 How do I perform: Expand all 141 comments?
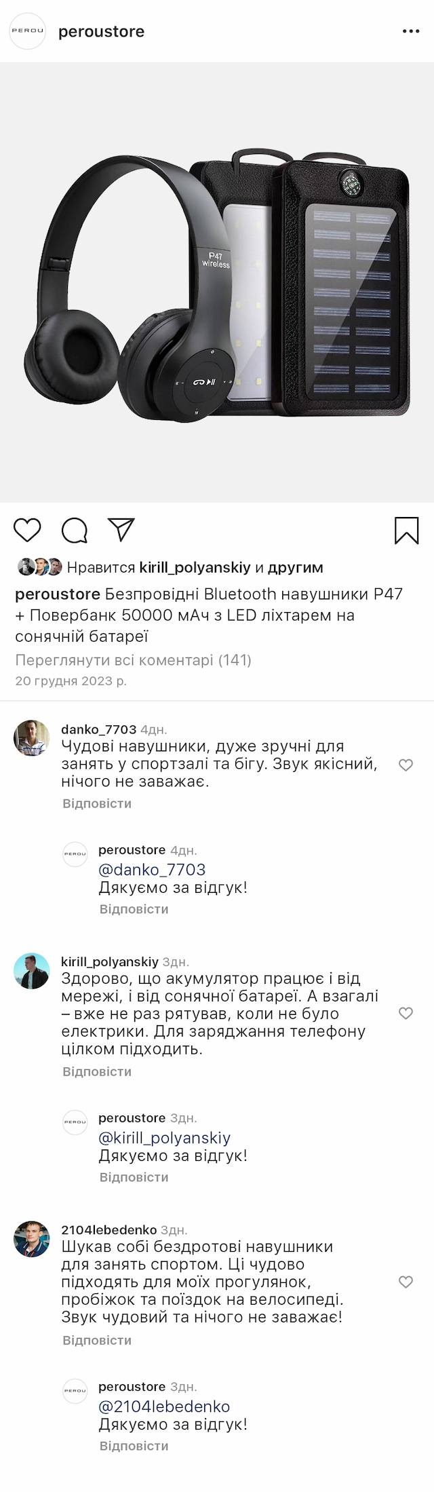point(133,659)
